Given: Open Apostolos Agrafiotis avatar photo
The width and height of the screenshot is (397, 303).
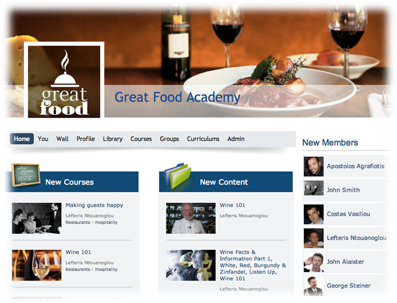Looking at the screenshot, I should click(x=313, y=166).
